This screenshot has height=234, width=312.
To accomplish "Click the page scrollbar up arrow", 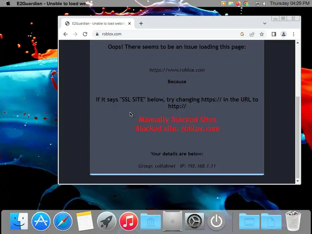I will (x=298, y=43).
